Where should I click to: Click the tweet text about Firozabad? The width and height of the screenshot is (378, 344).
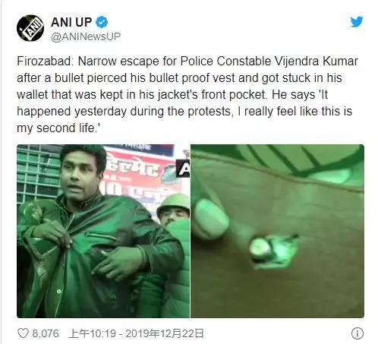pyautogui.click(x=187, y=94)
